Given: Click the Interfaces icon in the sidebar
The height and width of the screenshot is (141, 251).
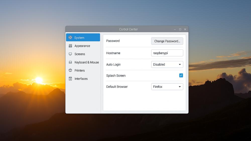Looking at the screenshot, I should (70, 79).
